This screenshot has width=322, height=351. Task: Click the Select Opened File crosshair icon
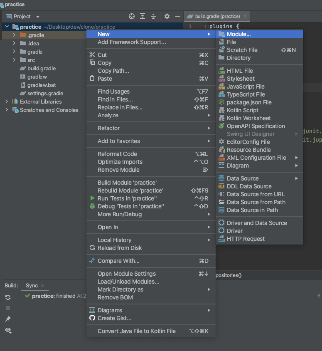[x=132, y=16]
